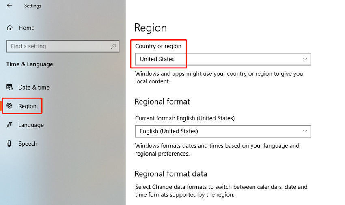The height and width of the screenshot is (205, 345).
Task: Click Current format: English (United States) text
Action: coord(185,118)
